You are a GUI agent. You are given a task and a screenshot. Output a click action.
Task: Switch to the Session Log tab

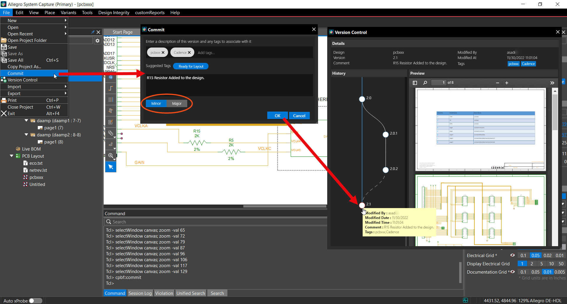click(x=140, y=293)
